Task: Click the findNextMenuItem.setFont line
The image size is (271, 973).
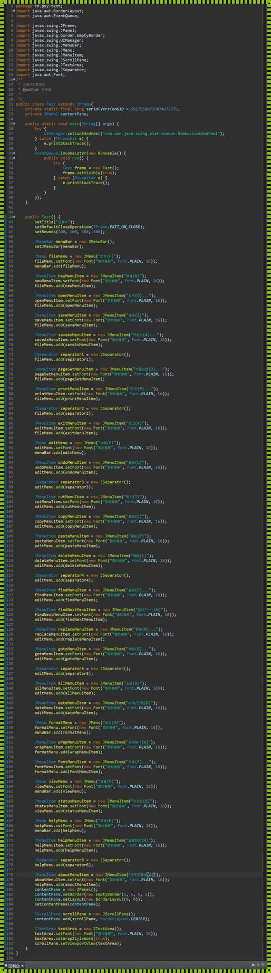Action: (106, 614)
